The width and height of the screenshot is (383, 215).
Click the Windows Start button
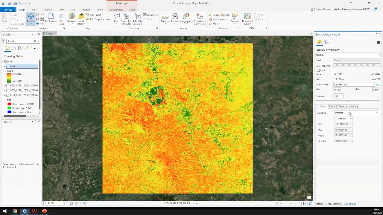click(5, 211)
